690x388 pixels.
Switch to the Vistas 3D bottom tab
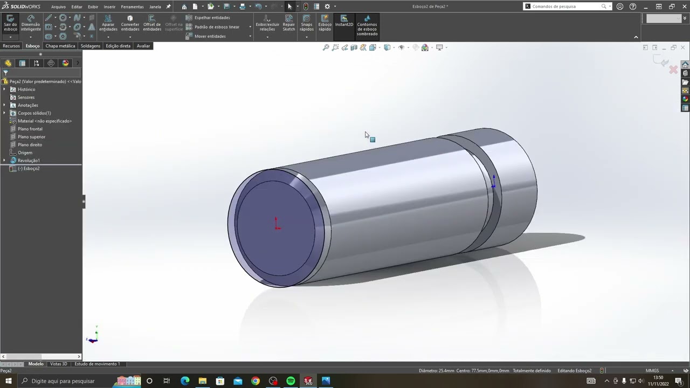tap(59, 364)
